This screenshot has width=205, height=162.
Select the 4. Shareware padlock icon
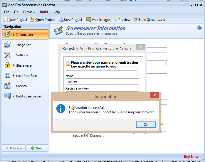(x=7, y=65)
